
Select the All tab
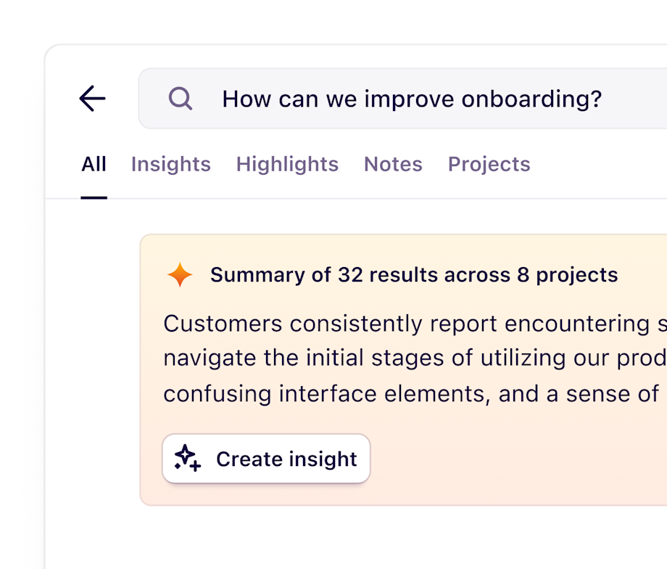[x=94, y=165]
